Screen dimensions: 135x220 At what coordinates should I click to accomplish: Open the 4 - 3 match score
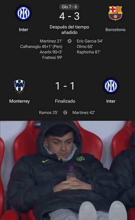[x=69, y=16]
